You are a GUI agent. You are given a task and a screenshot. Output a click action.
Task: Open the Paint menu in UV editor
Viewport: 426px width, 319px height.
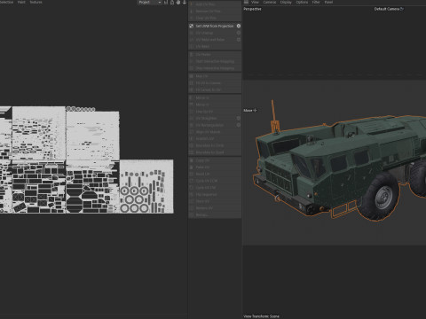tap(21, 2)
